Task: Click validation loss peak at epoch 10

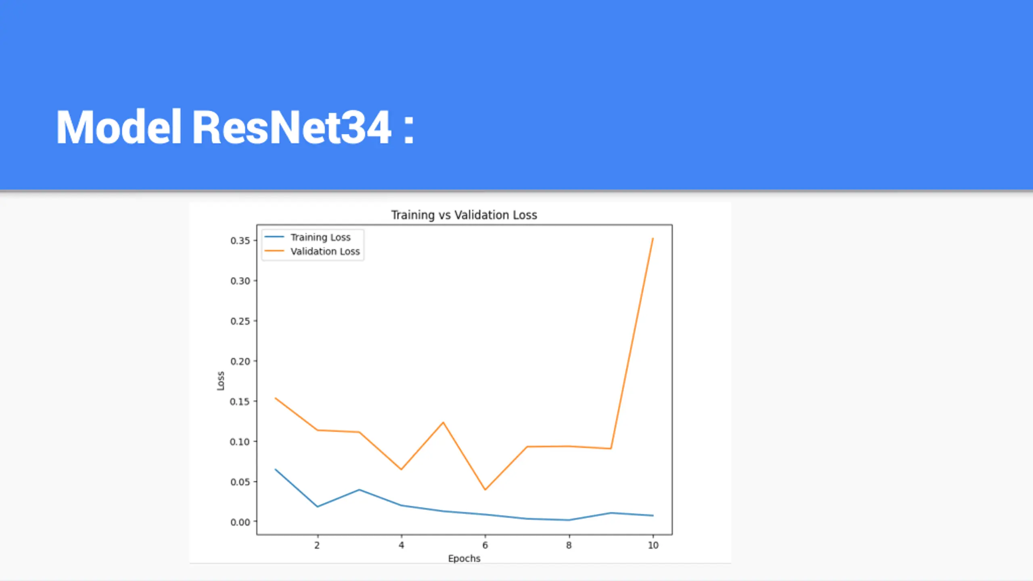Action: coord(652,239)
